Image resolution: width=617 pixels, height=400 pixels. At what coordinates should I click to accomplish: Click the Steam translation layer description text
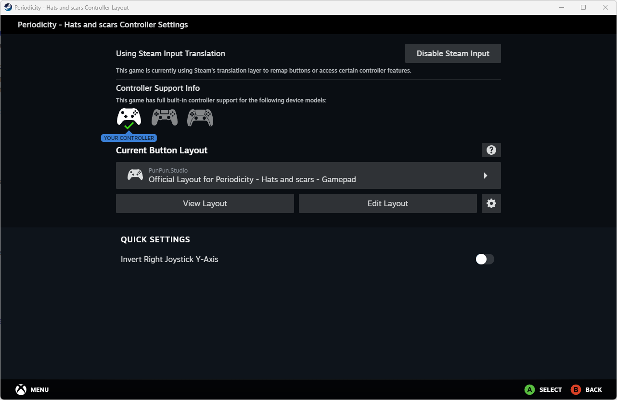[264, 71]
